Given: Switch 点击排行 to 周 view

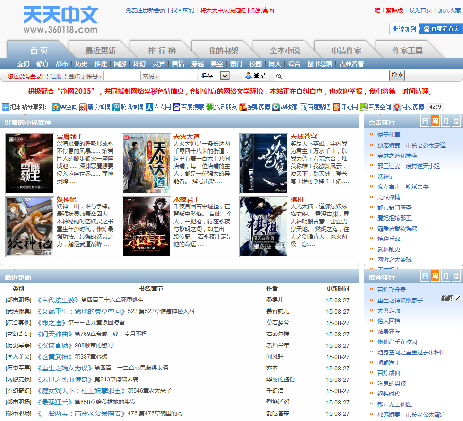Looking at the screenshot, I should [x=435, y=121].
